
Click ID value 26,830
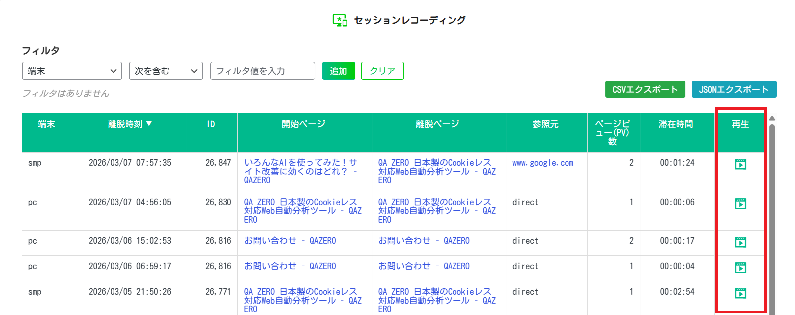pyautogui.click(x=218, y=202)
